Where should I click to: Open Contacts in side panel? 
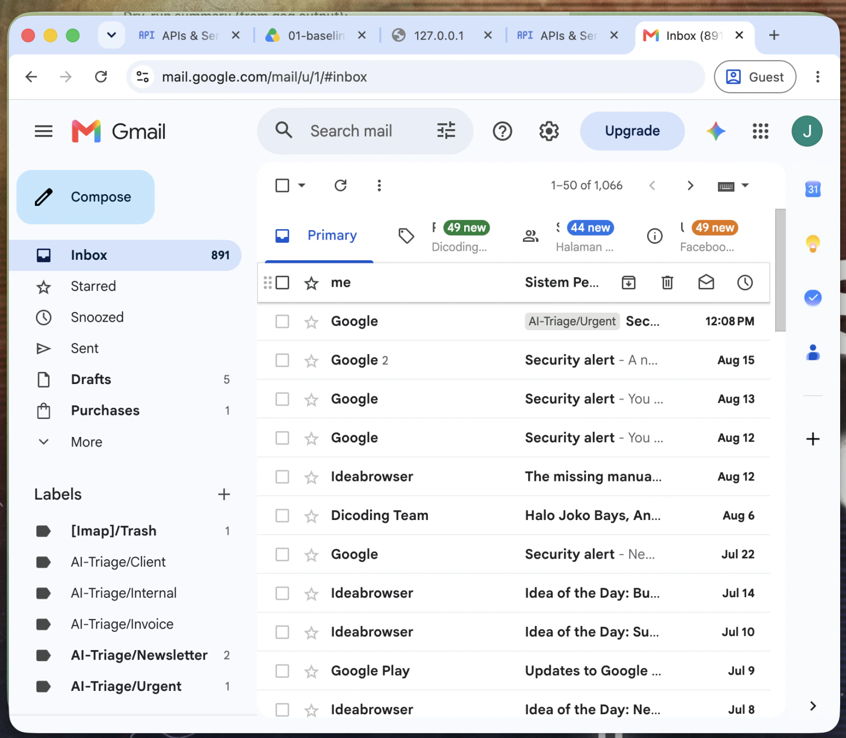click(x=813, y=352)
